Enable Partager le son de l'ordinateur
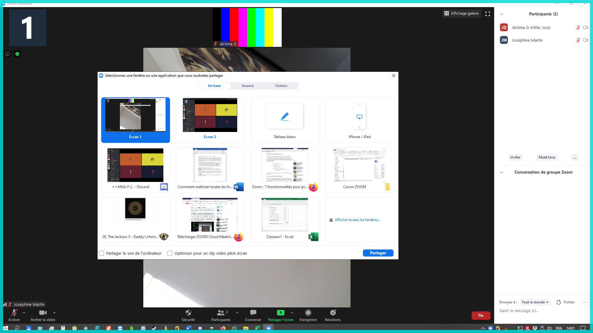This screenshot has height=333, width=593. (x=102, y=253)
